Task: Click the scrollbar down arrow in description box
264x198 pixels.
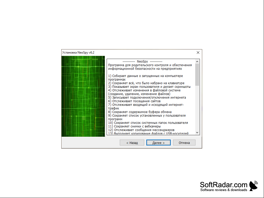Action: [x=197, y=133]
